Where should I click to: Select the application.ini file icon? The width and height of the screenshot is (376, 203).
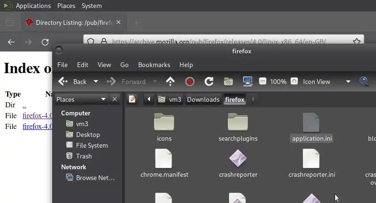(311, 122)
